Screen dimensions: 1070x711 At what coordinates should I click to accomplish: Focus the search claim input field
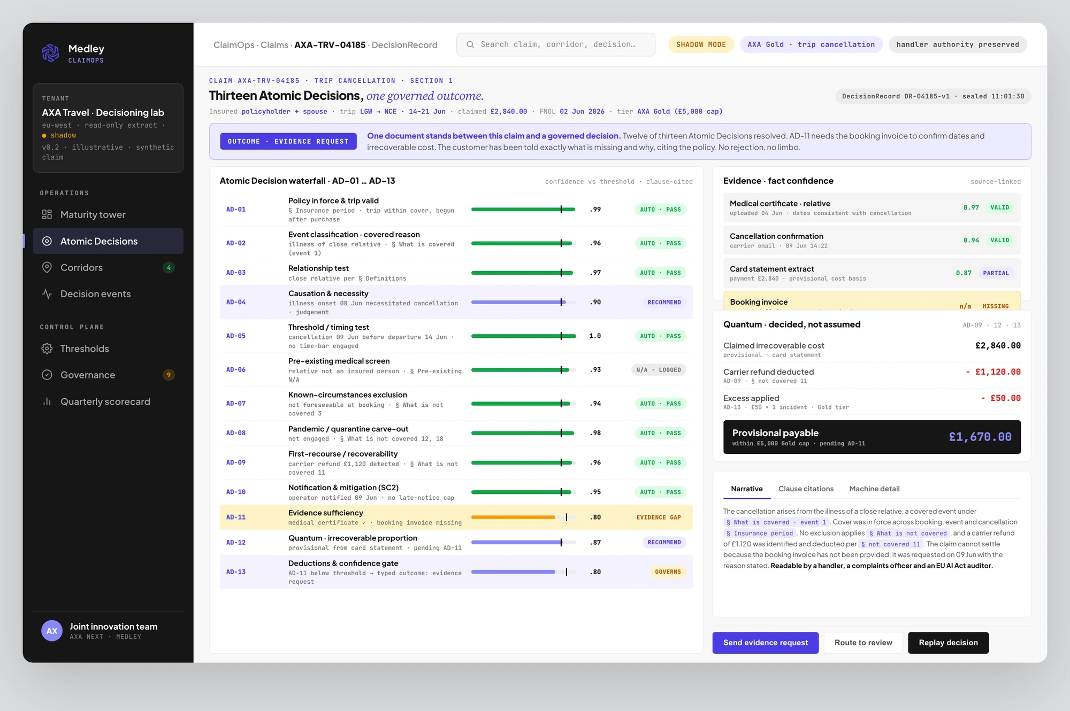[x=556, y=44]
